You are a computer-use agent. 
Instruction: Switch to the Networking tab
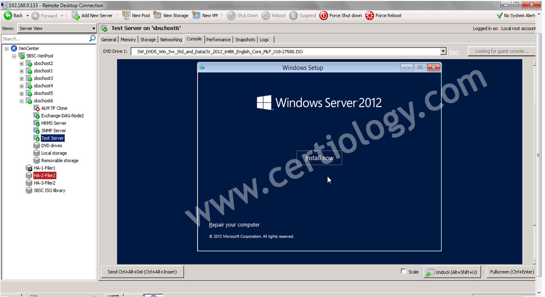coord(171,39)
